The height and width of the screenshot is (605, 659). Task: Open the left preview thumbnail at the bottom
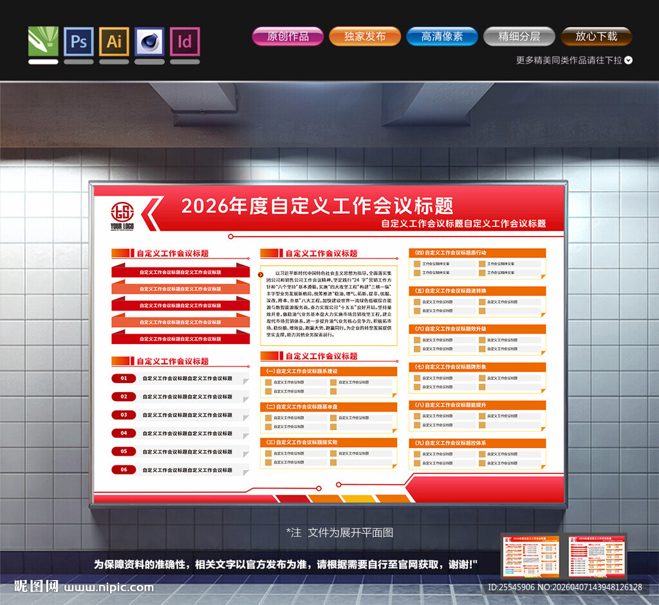click(x=531, y=556)
